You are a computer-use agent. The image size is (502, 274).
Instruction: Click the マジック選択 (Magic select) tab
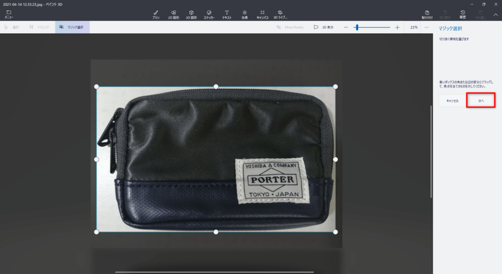(72, 27)
